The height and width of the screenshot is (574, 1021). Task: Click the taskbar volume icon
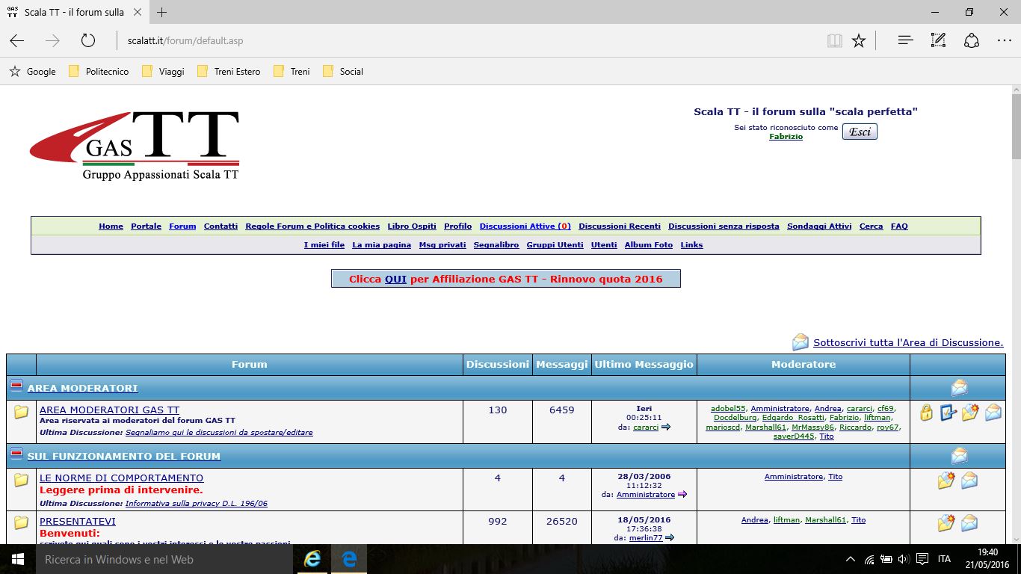pyautogui.click(x=903, y=559)
